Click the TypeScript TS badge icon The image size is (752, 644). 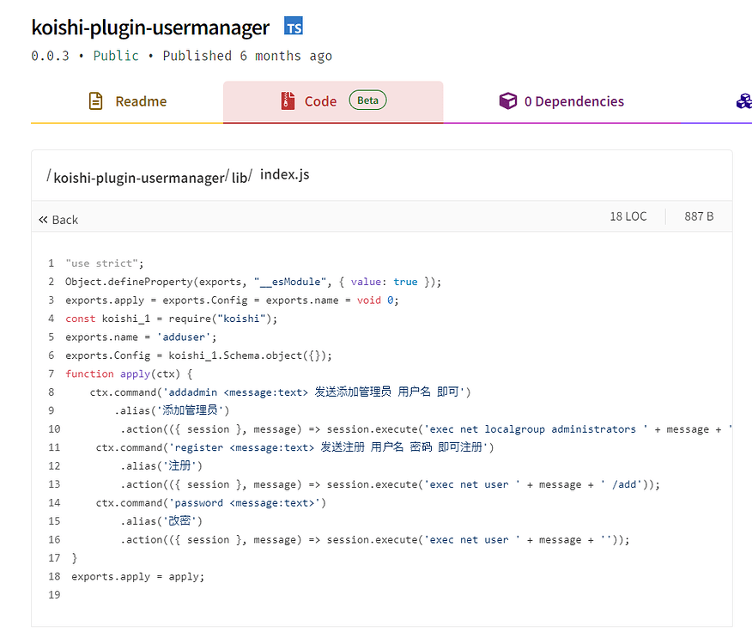pos(294,26)
